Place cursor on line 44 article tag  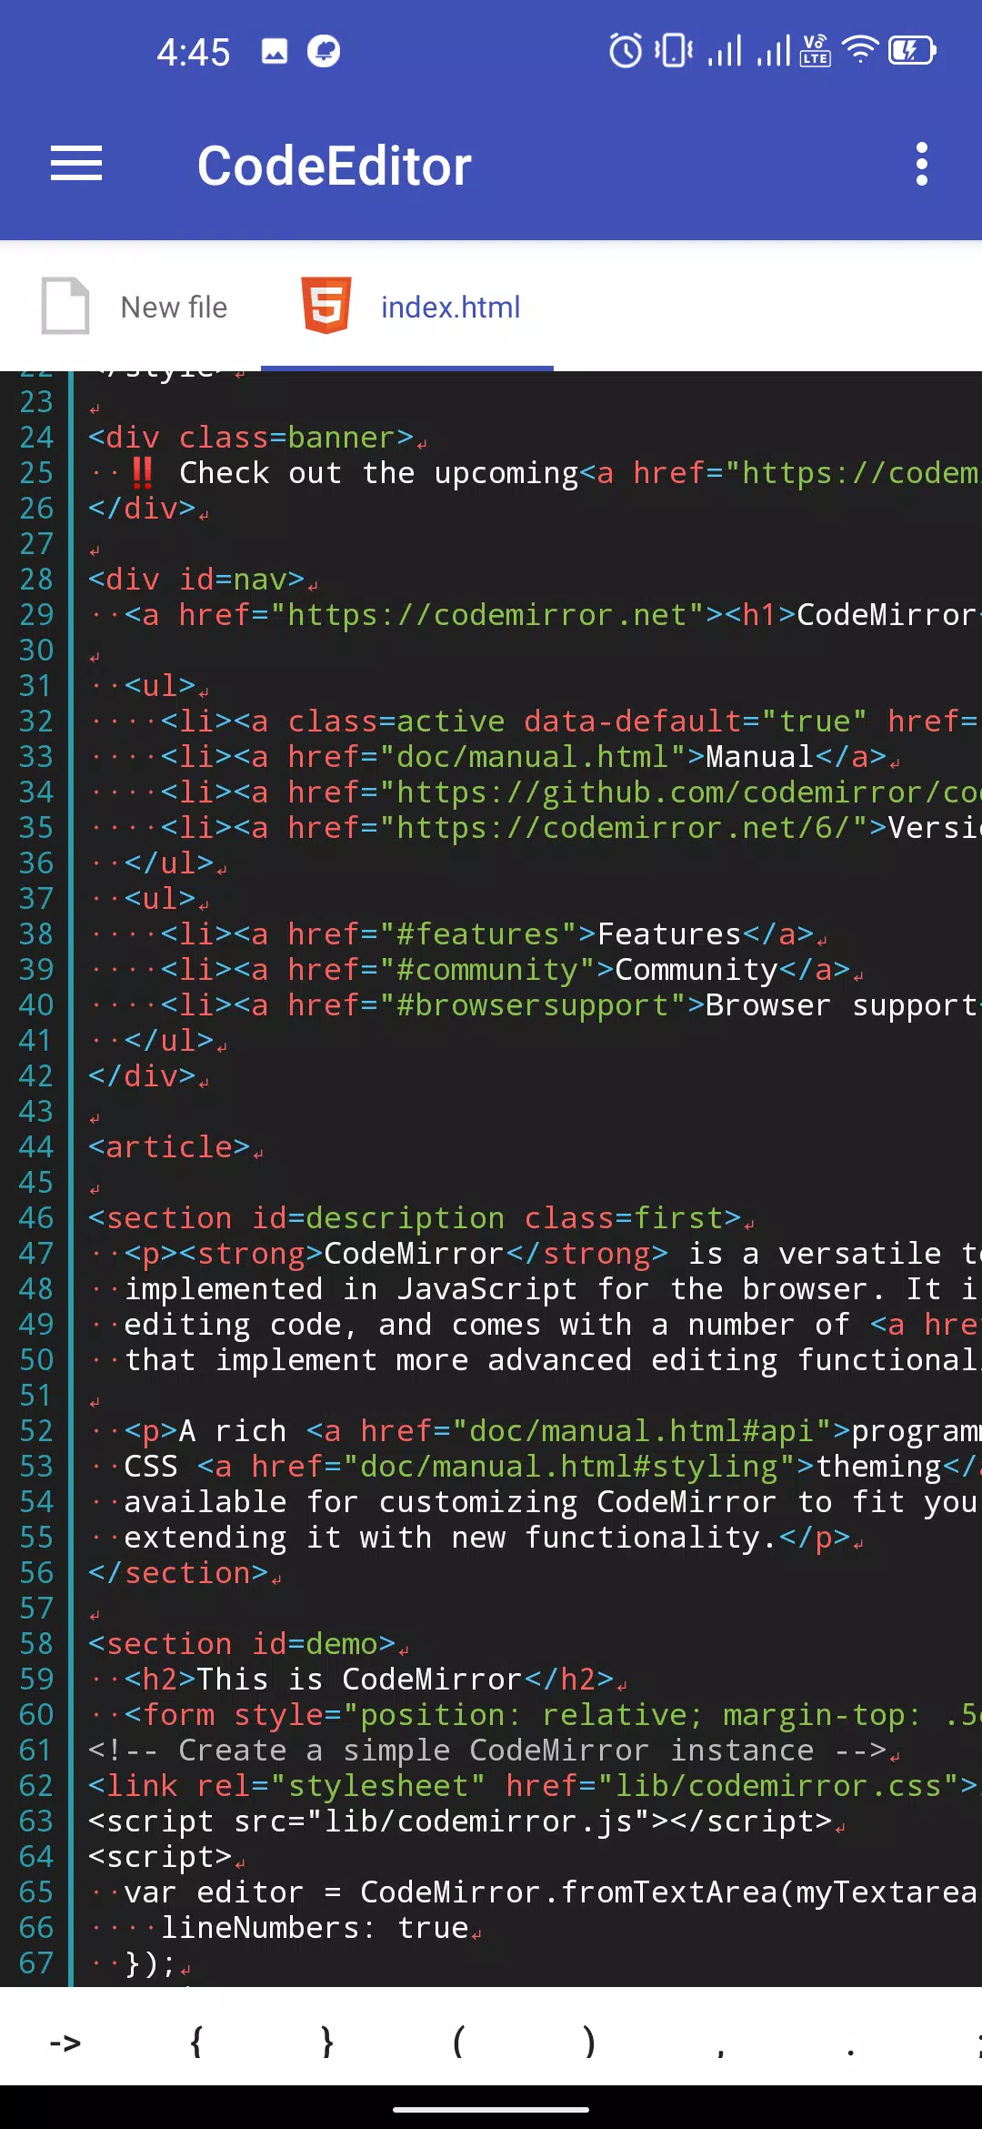click(x=169, y=1146)
